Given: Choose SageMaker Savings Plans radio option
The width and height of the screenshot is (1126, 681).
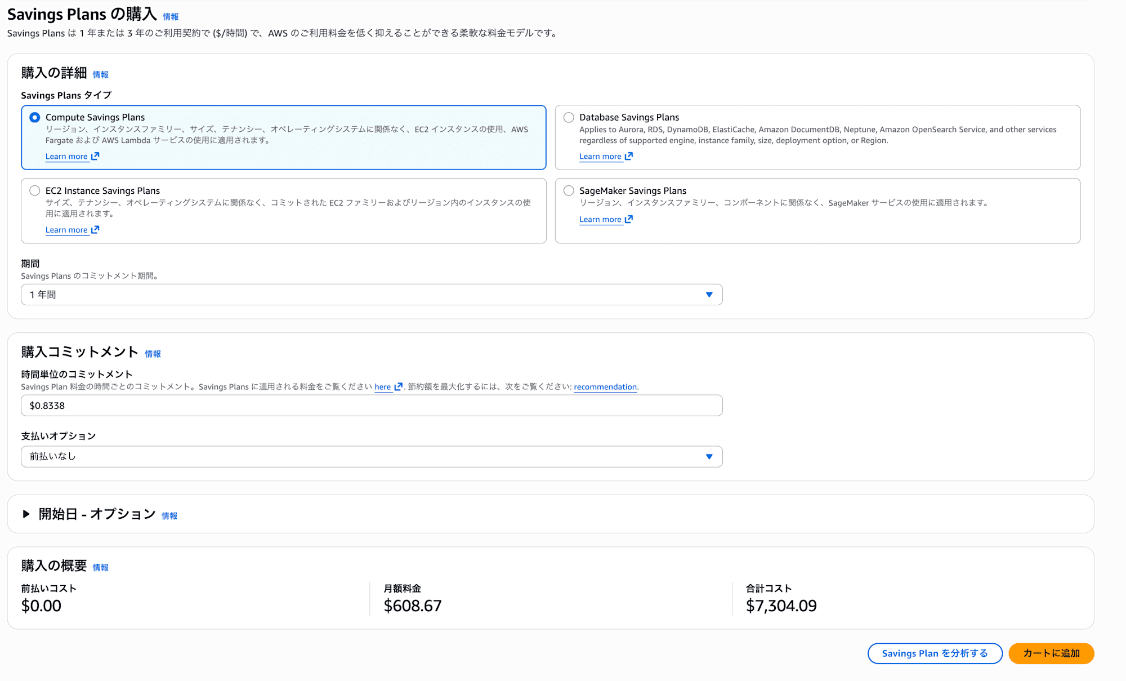Looking at the screenshot, I should point(569,190).
